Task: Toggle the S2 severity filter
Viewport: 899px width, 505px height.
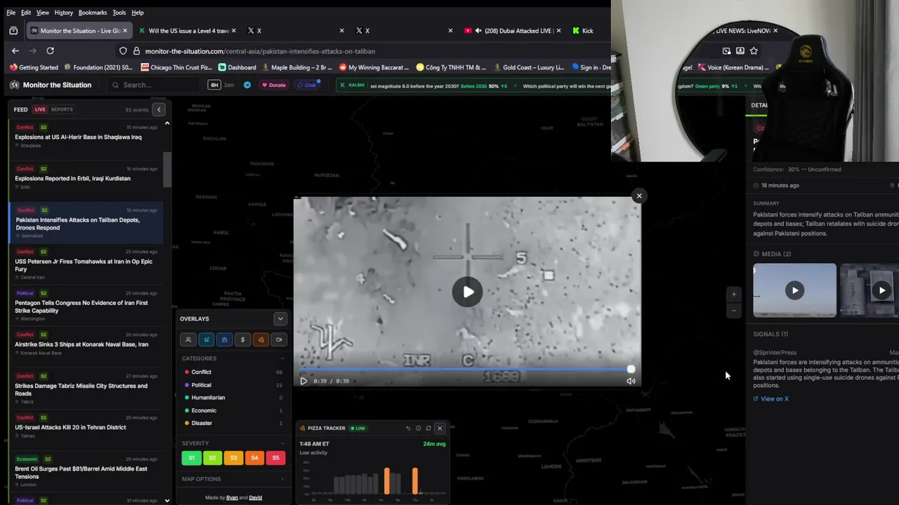Action: point(213,458)
